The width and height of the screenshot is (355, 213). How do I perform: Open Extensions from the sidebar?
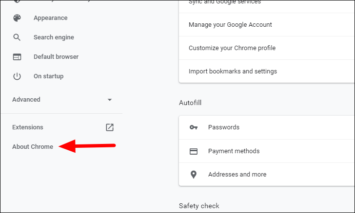28,127
